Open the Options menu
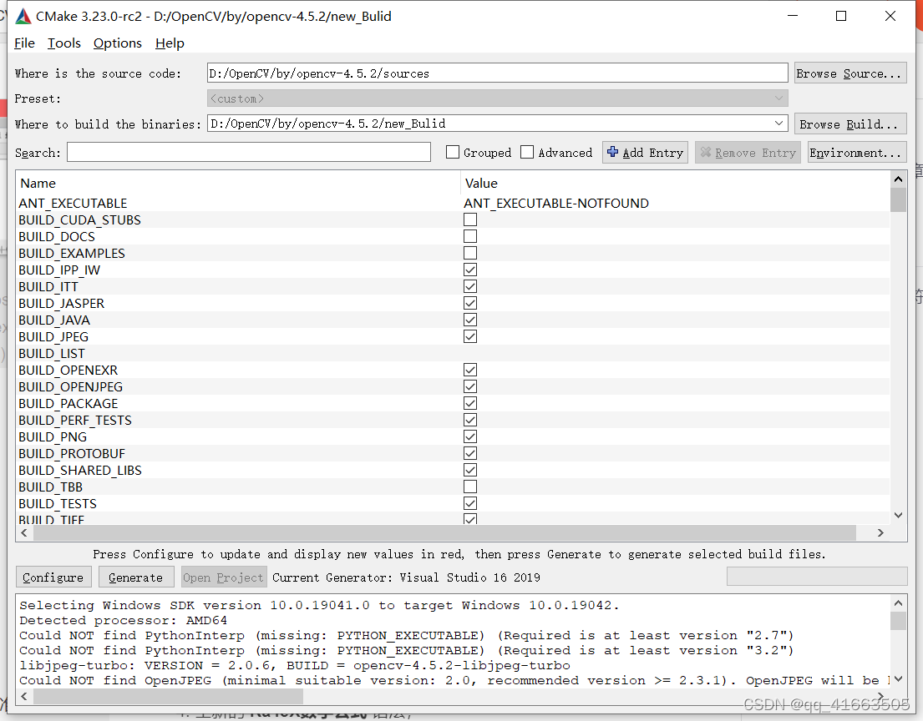Viewport: 923px width, 721px height. (x=117, y=43)
